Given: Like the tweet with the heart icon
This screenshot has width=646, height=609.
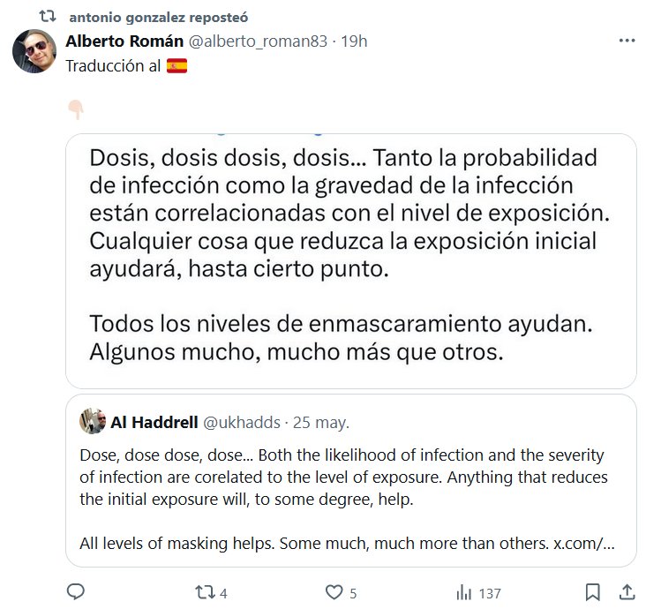Looking at the screenshot, I should coord(334,592).
